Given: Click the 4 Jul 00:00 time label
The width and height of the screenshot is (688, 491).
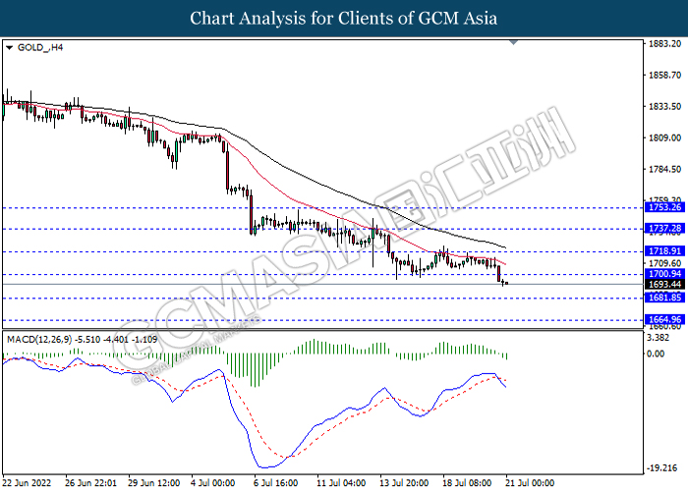Looking at the screenshot, I should click(x=213, y=483).
